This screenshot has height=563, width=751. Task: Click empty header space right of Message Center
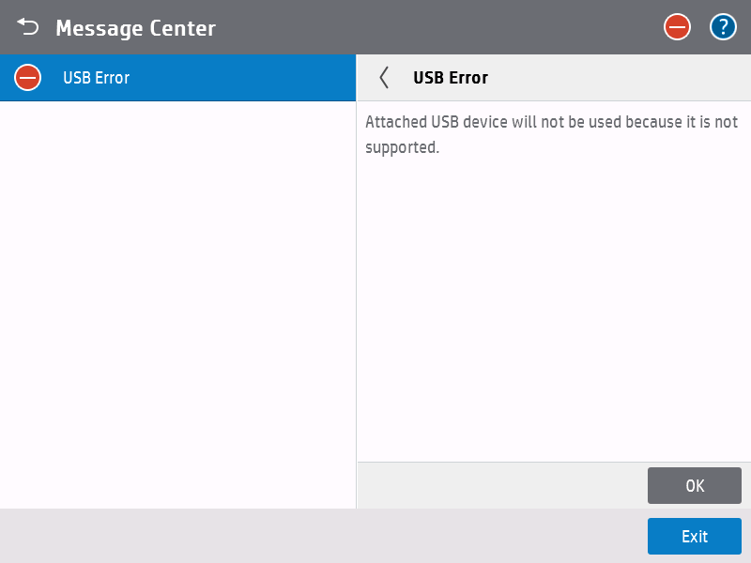click(x=432, y=27)
